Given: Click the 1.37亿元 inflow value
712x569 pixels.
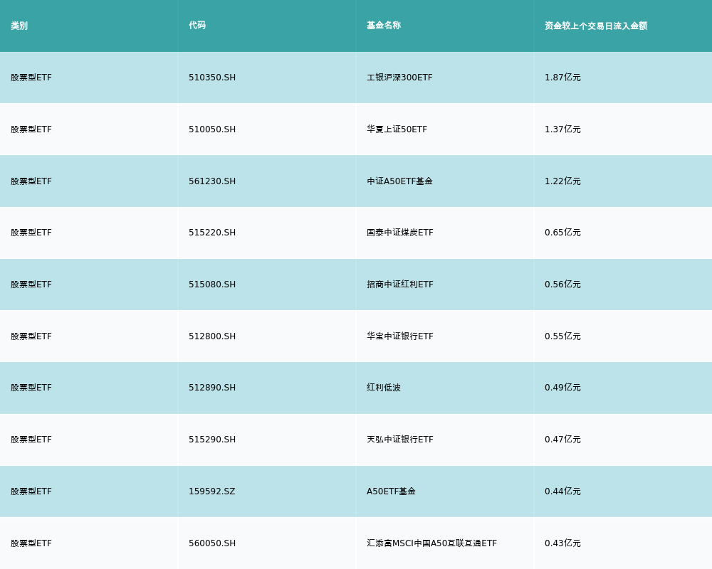Looking at the screenshot, I should [x=562, y=129].
